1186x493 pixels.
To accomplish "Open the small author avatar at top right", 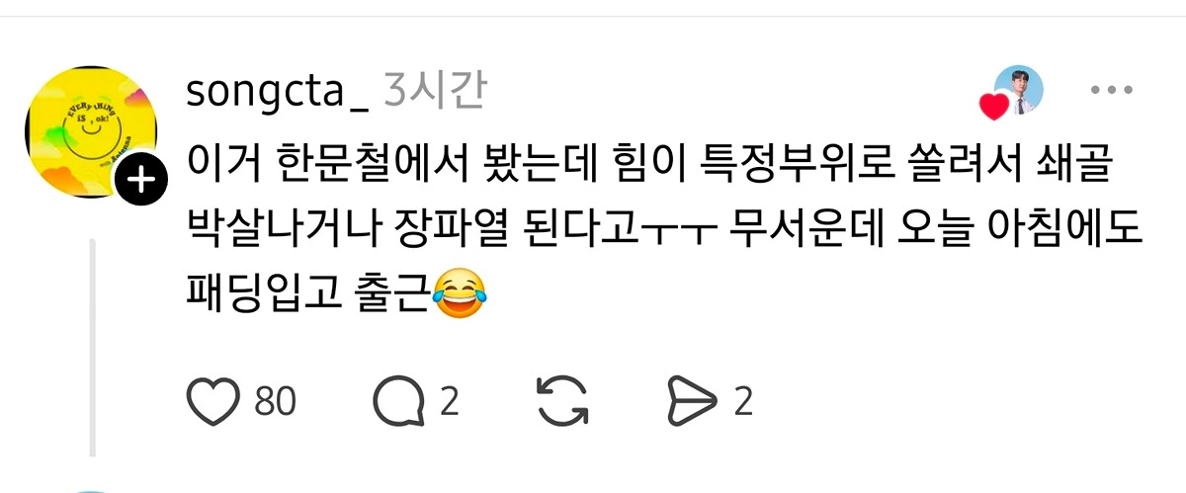I will click(x=1018, y=90).
